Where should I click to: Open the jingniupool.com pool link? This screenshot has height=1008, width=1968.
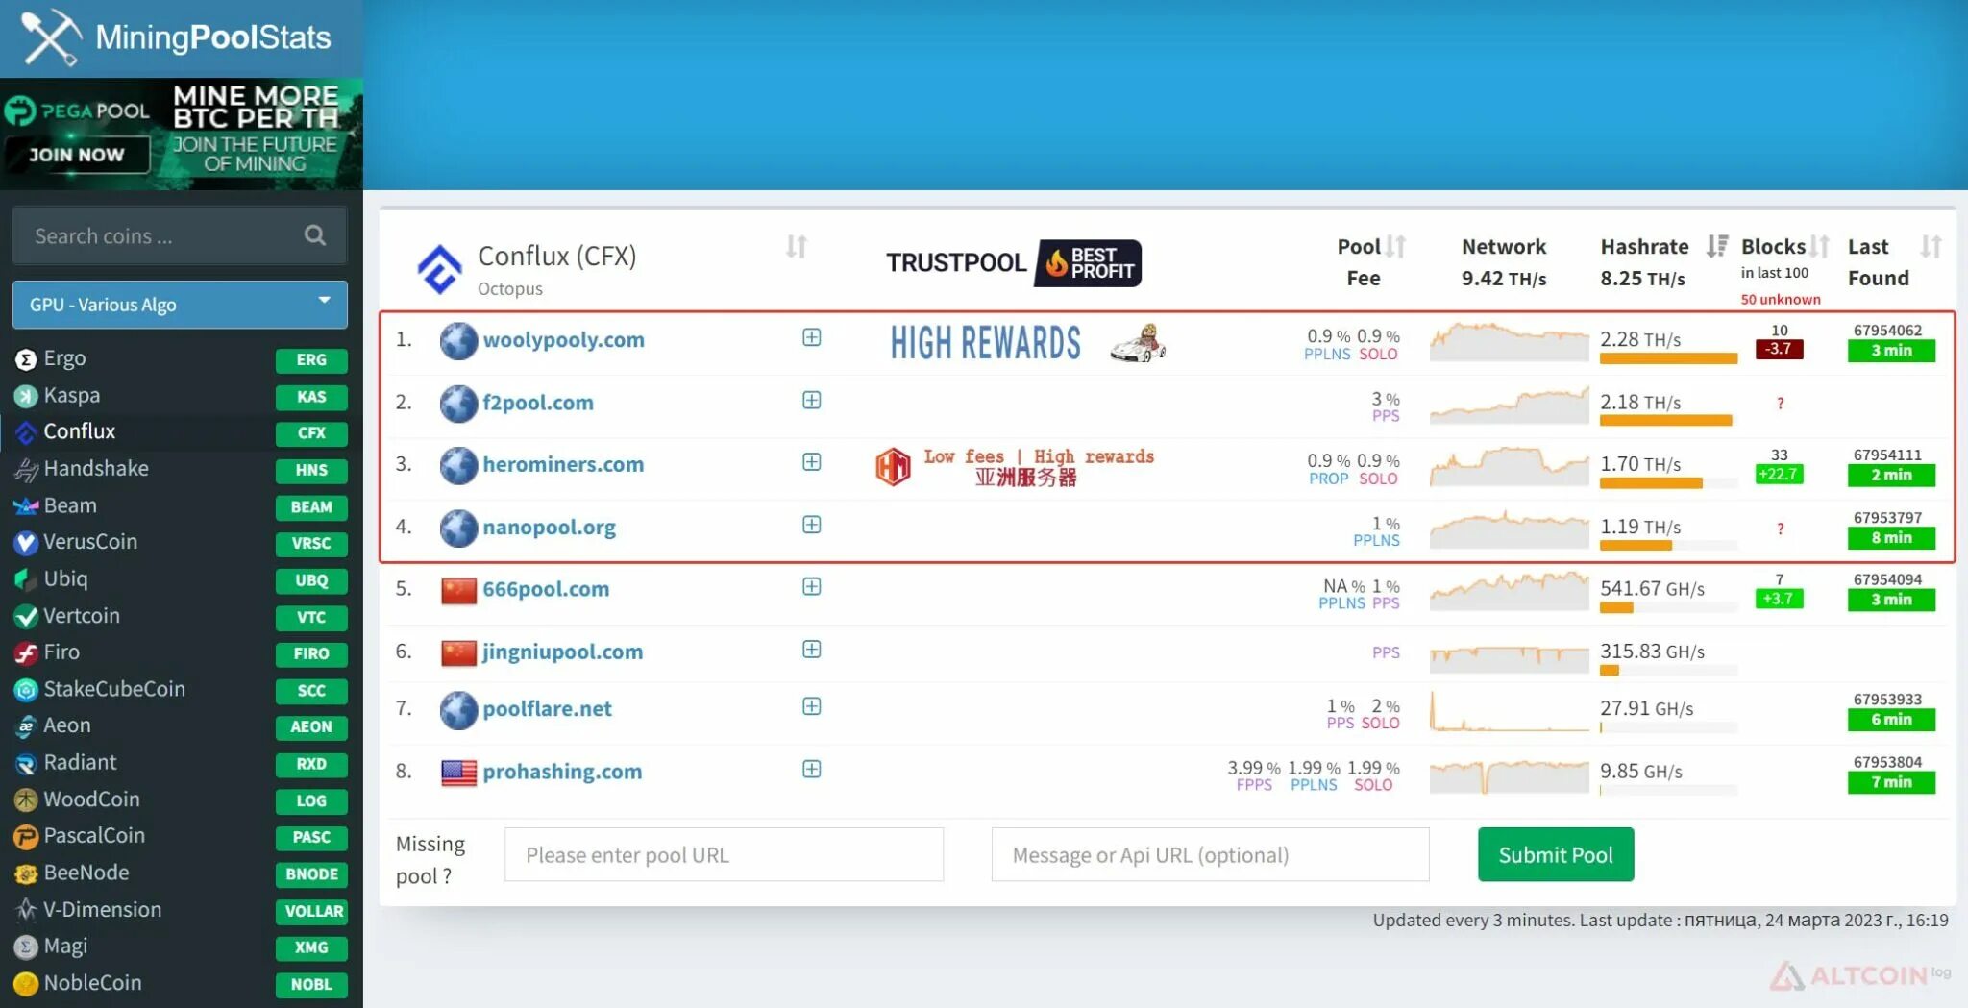562,652
